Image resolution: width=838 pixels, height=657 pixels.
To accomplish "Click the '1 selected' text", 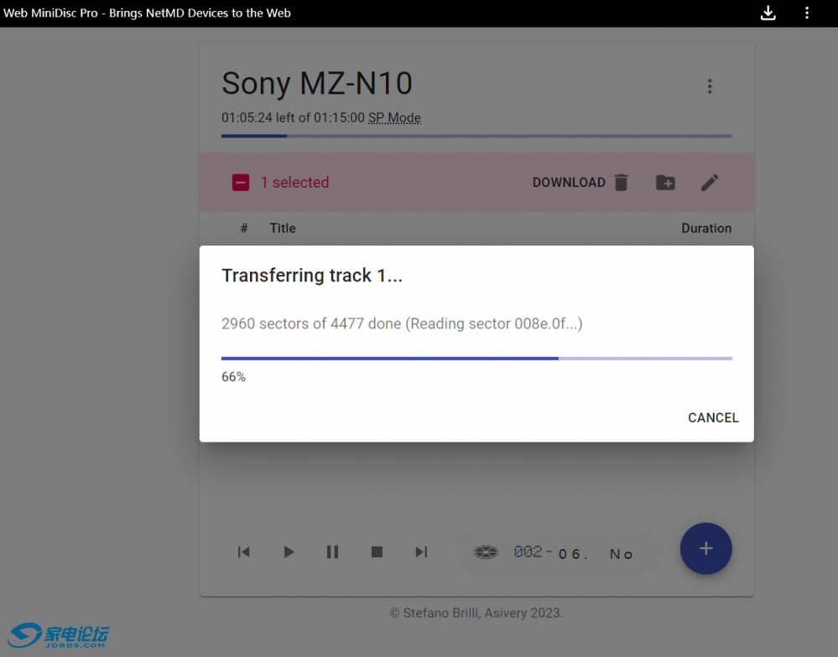I will click(x=295, y=183).
